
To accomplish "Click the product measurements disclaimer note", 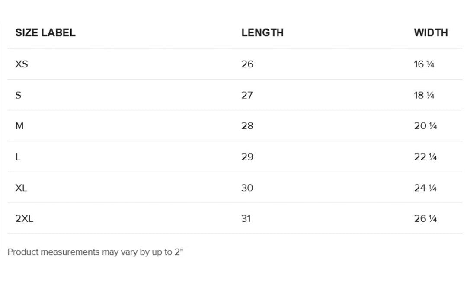I will (x=96, y=252).
